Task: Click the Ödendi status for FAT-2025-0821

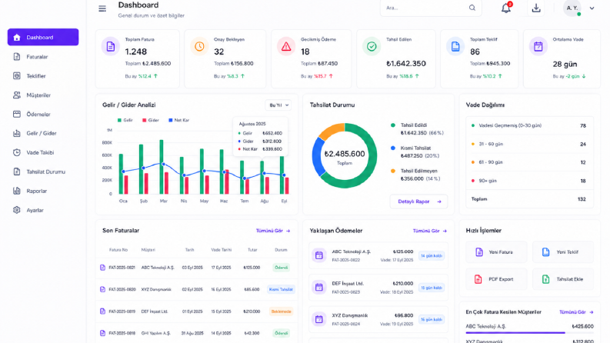Action: coord(281,268)
